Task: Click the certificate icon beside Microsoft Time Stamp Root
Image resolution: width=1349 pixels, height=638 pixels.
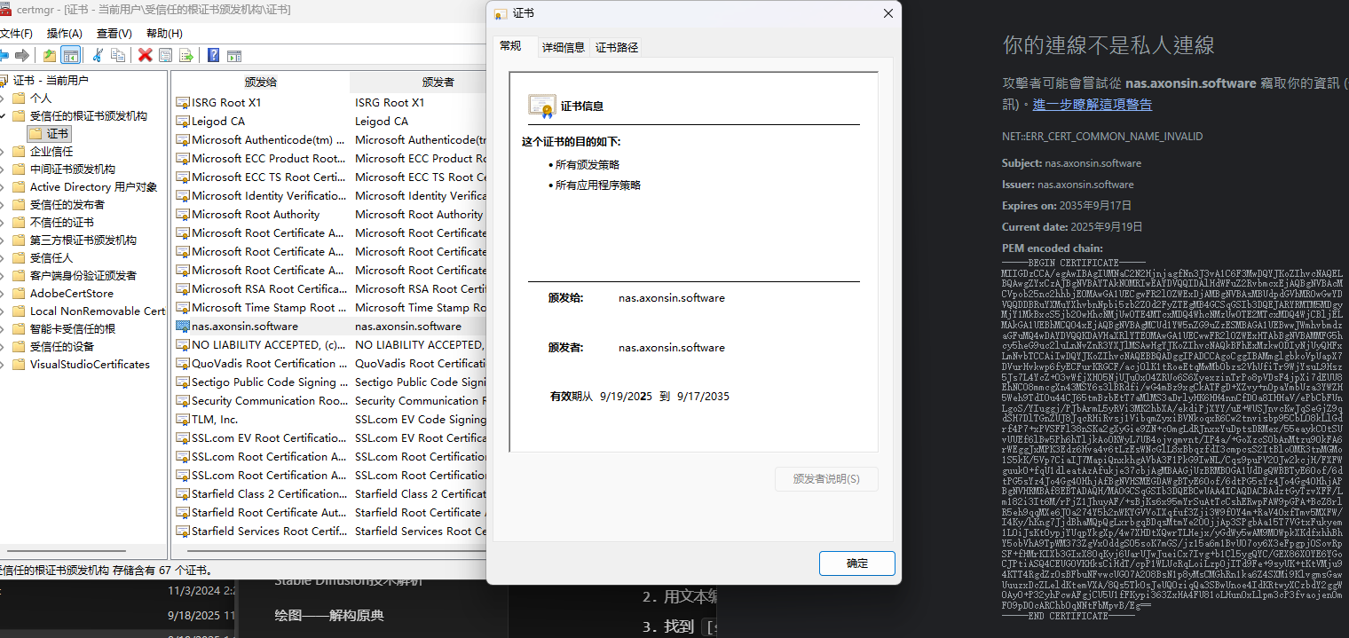Action: click(183, 308)
